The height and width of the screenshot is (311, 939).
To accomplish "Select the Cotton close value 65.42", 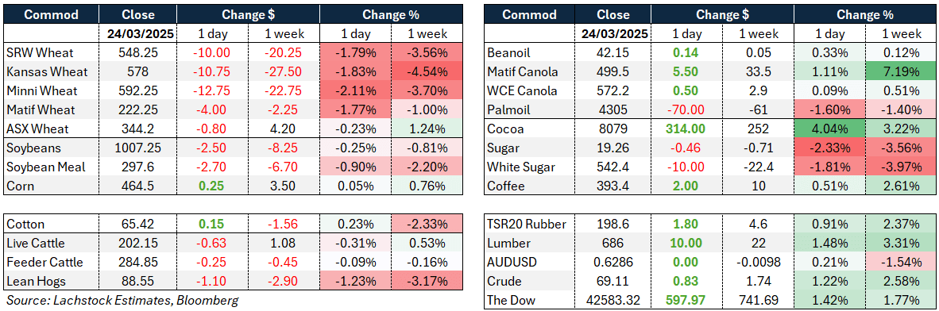I will point(138,225).
